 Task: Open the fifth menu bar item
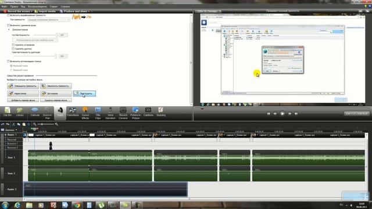(53, 6)
